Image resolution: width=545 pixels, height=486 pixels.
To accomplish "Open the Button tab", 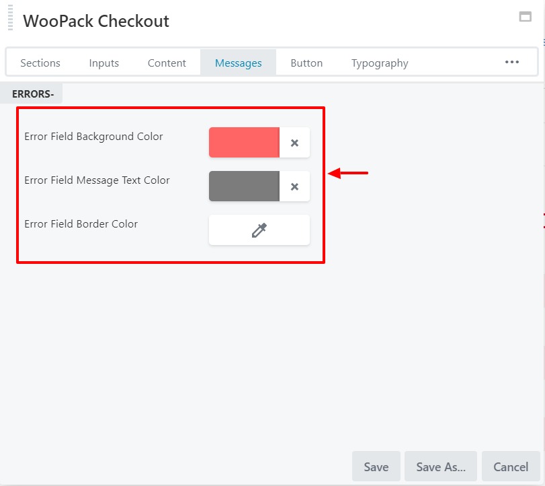I will point(306,63).
